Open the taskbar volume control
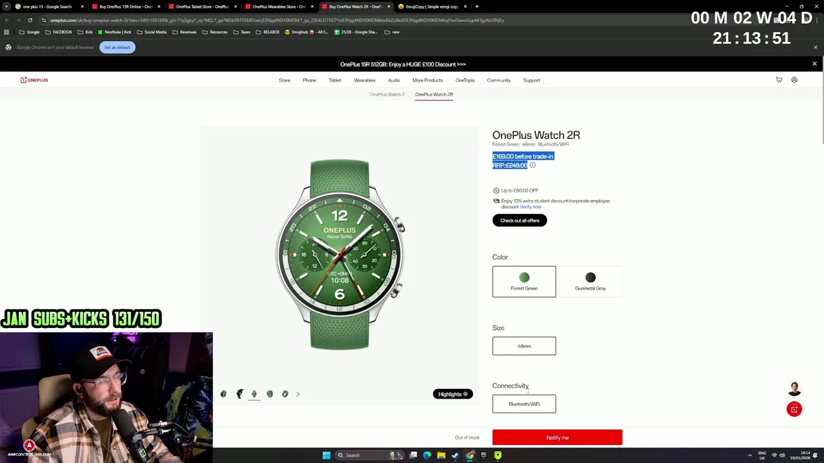This screenshot has height=463, width=824. [x=782, y=455]
